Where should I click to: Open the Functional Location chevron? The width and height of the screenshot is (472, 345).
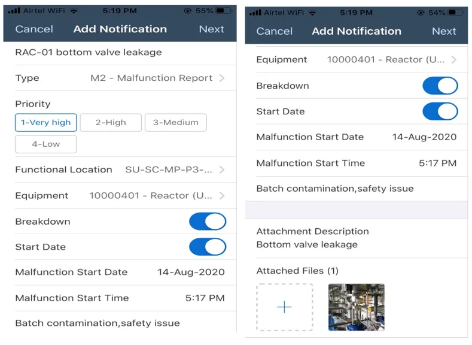coord(222,170)
